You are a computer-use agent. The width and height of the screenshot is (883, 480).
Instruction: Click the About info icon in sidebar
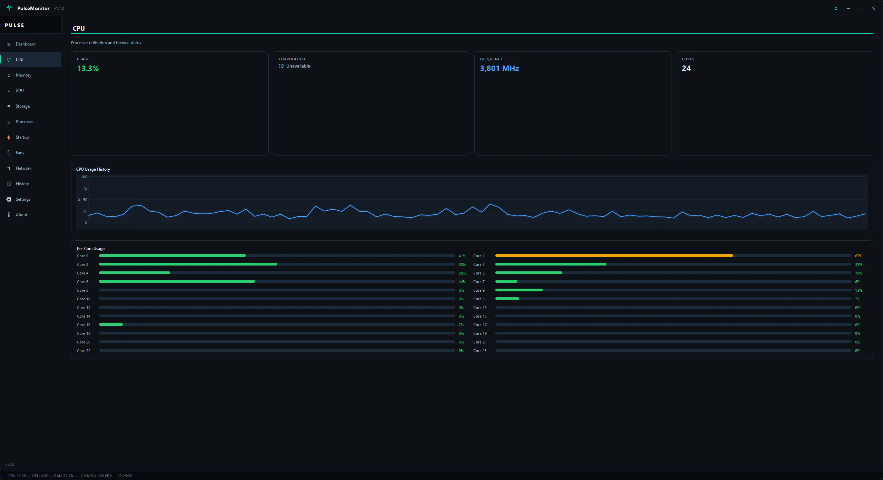tap(9, 215)
